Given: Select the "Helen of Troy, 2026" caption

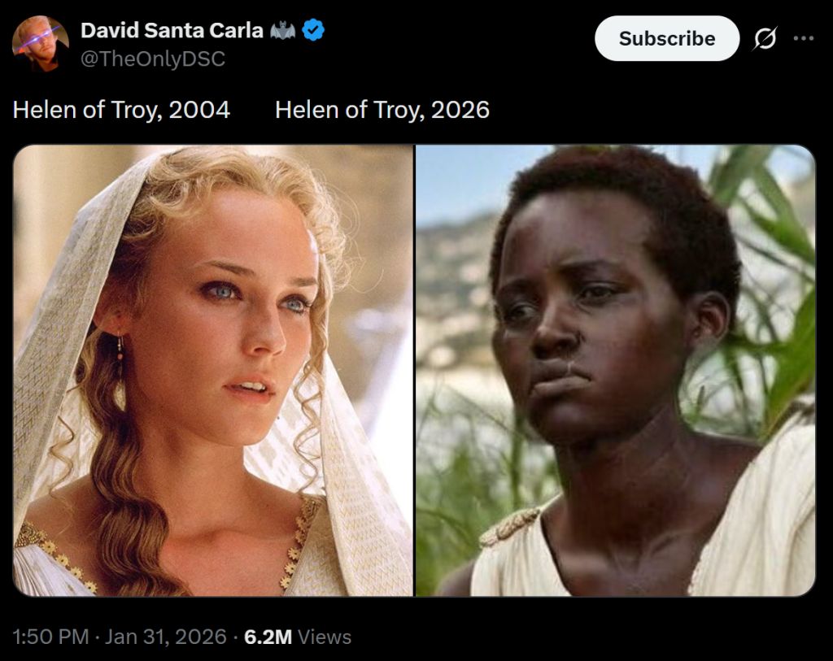Looking at the screenshot, I should [x=382, y=110].
